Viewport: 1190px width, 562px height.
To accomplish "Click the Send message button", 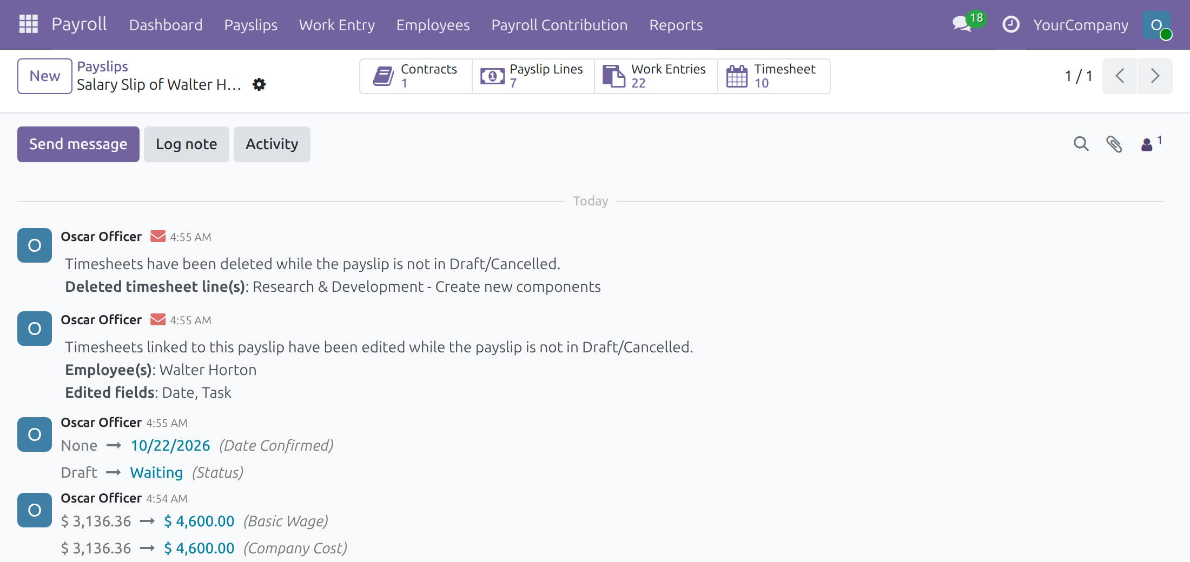I will [78, 144].
